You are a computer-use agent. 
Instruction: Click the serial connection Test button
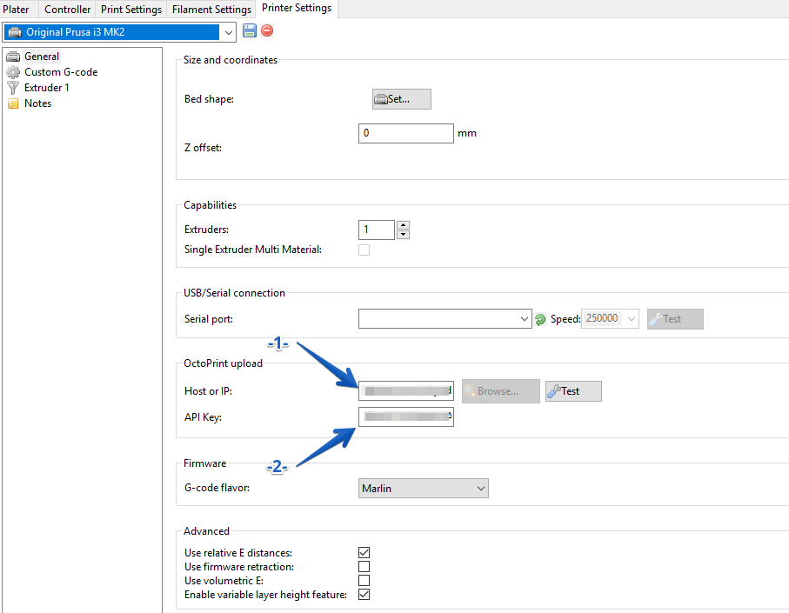675,319
